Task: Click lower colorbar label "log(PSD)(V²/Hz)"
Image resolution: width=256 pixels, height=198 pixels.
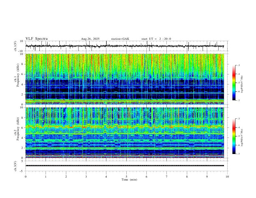Action: [242, 137]
